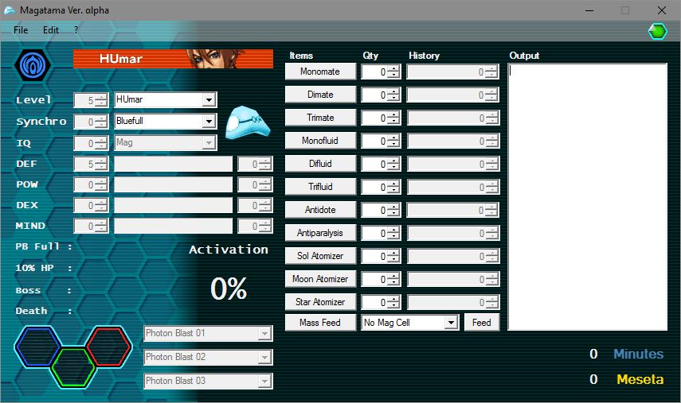Click inside the Output text area
Image resolution: width=681 pixels, height=403 pixels.
tap(587, 197)
